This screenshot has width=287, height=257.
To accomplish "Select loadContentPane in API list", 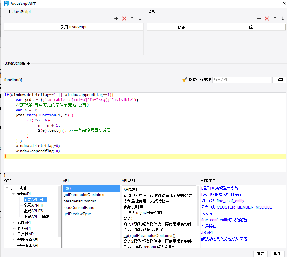I will (x=92, y=208).
